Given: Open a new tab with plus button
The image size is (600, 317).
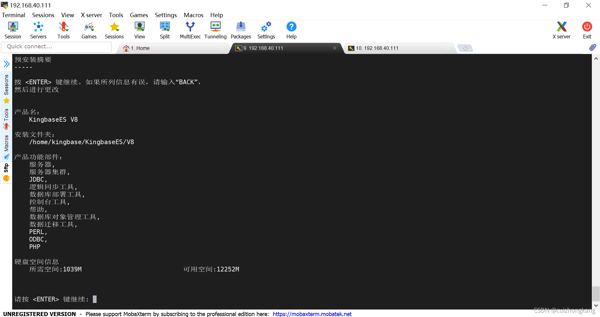Looking at the screenshot, I should (465, 48).
